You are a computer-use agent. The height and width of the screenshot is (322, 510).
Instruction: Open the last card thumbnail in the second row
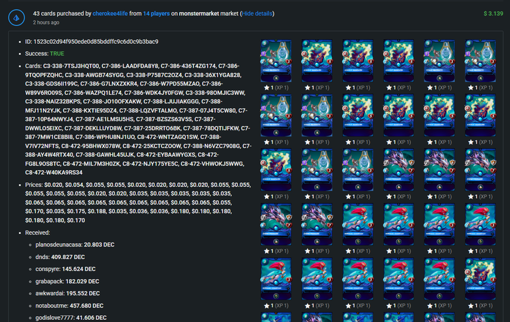point(480,115)
